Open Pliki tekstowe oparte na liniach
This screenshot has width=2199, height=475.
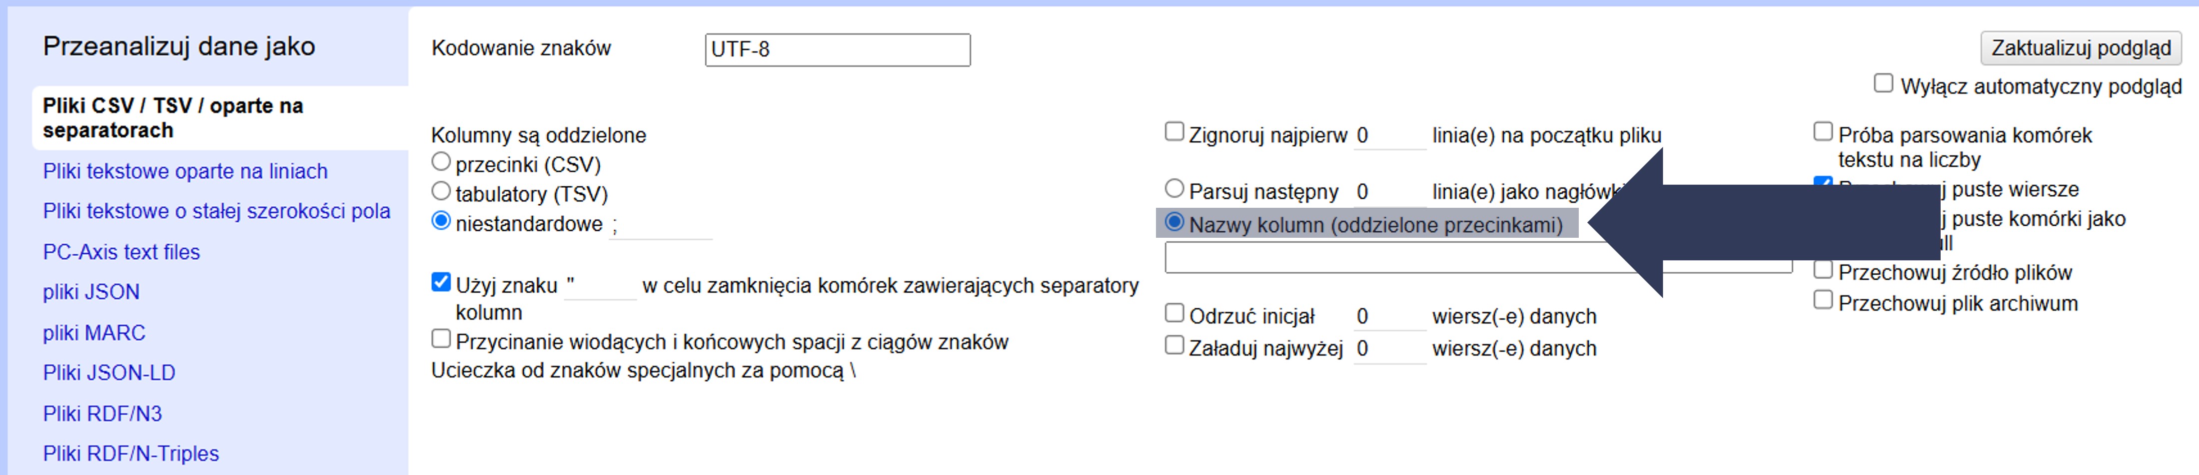point(185,171)
